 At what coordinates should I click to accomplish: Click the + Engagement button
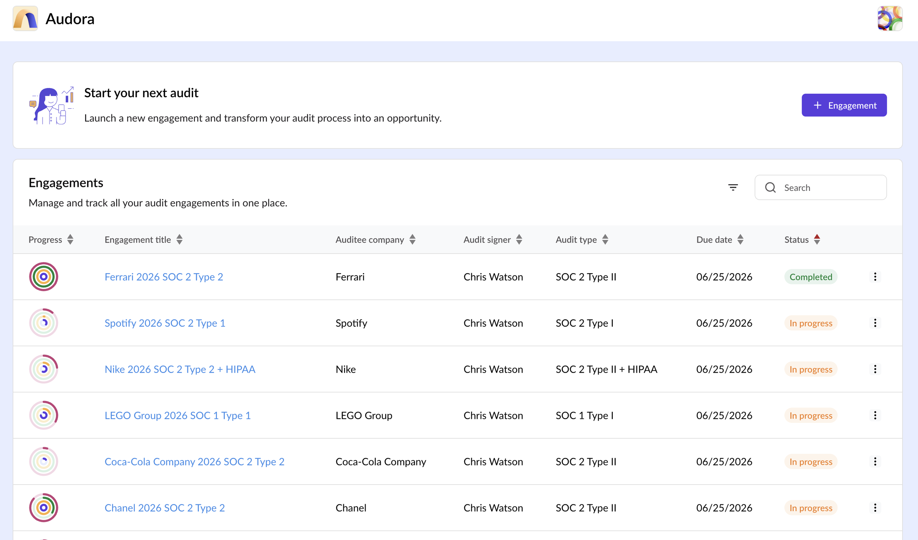click(844, 105)
